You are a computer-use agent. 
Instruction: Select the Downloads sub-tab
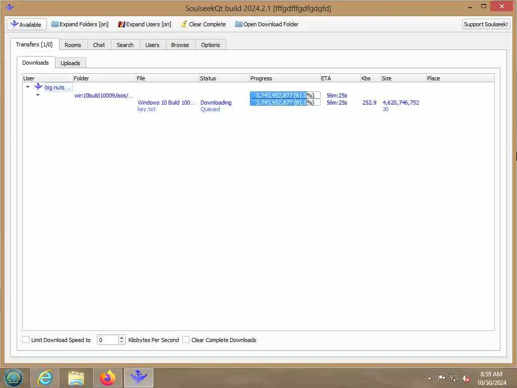tap(36, 63)
